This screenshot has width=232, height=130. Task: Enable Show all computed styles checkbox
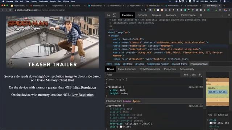coord(215,115)
